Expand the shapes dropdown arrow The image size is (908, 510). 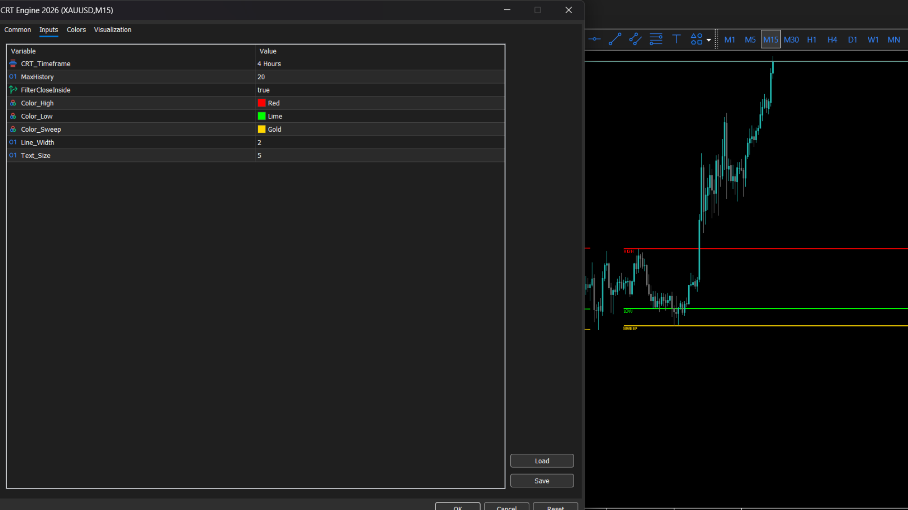point(708,40)
